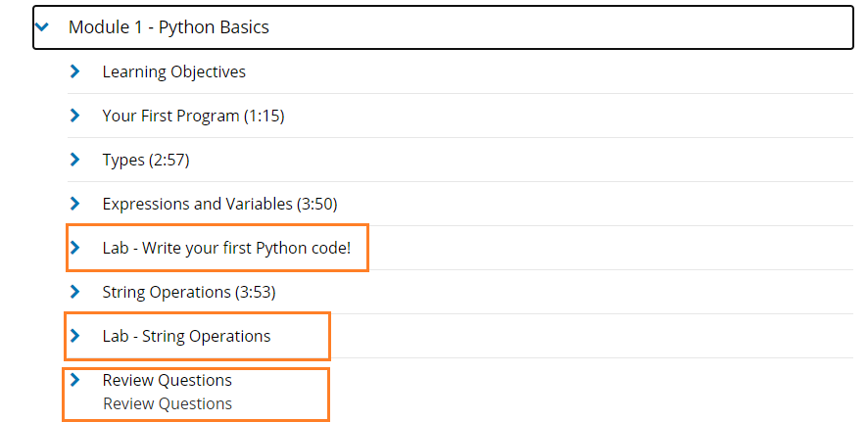Expand String Operations (3:53) chevron
The height and width of the screenshot is (422, 867).
pos(75,292)
